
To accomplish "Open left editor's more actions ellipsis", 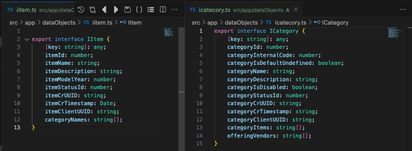I will tap(174, 10).
